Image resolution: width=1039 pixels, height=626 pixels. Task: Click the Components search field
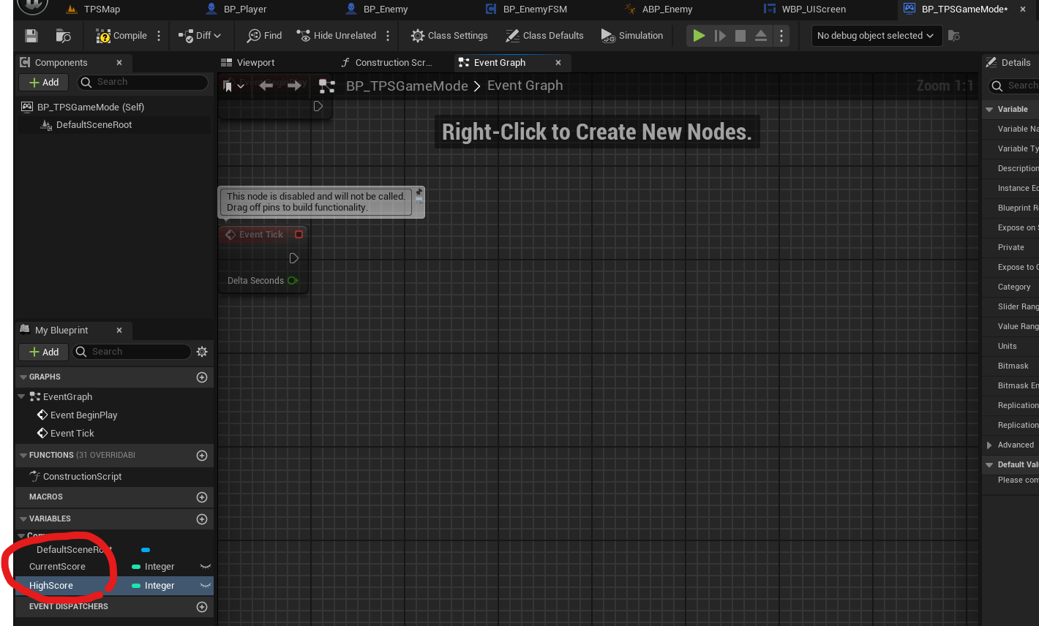[143, 83]
